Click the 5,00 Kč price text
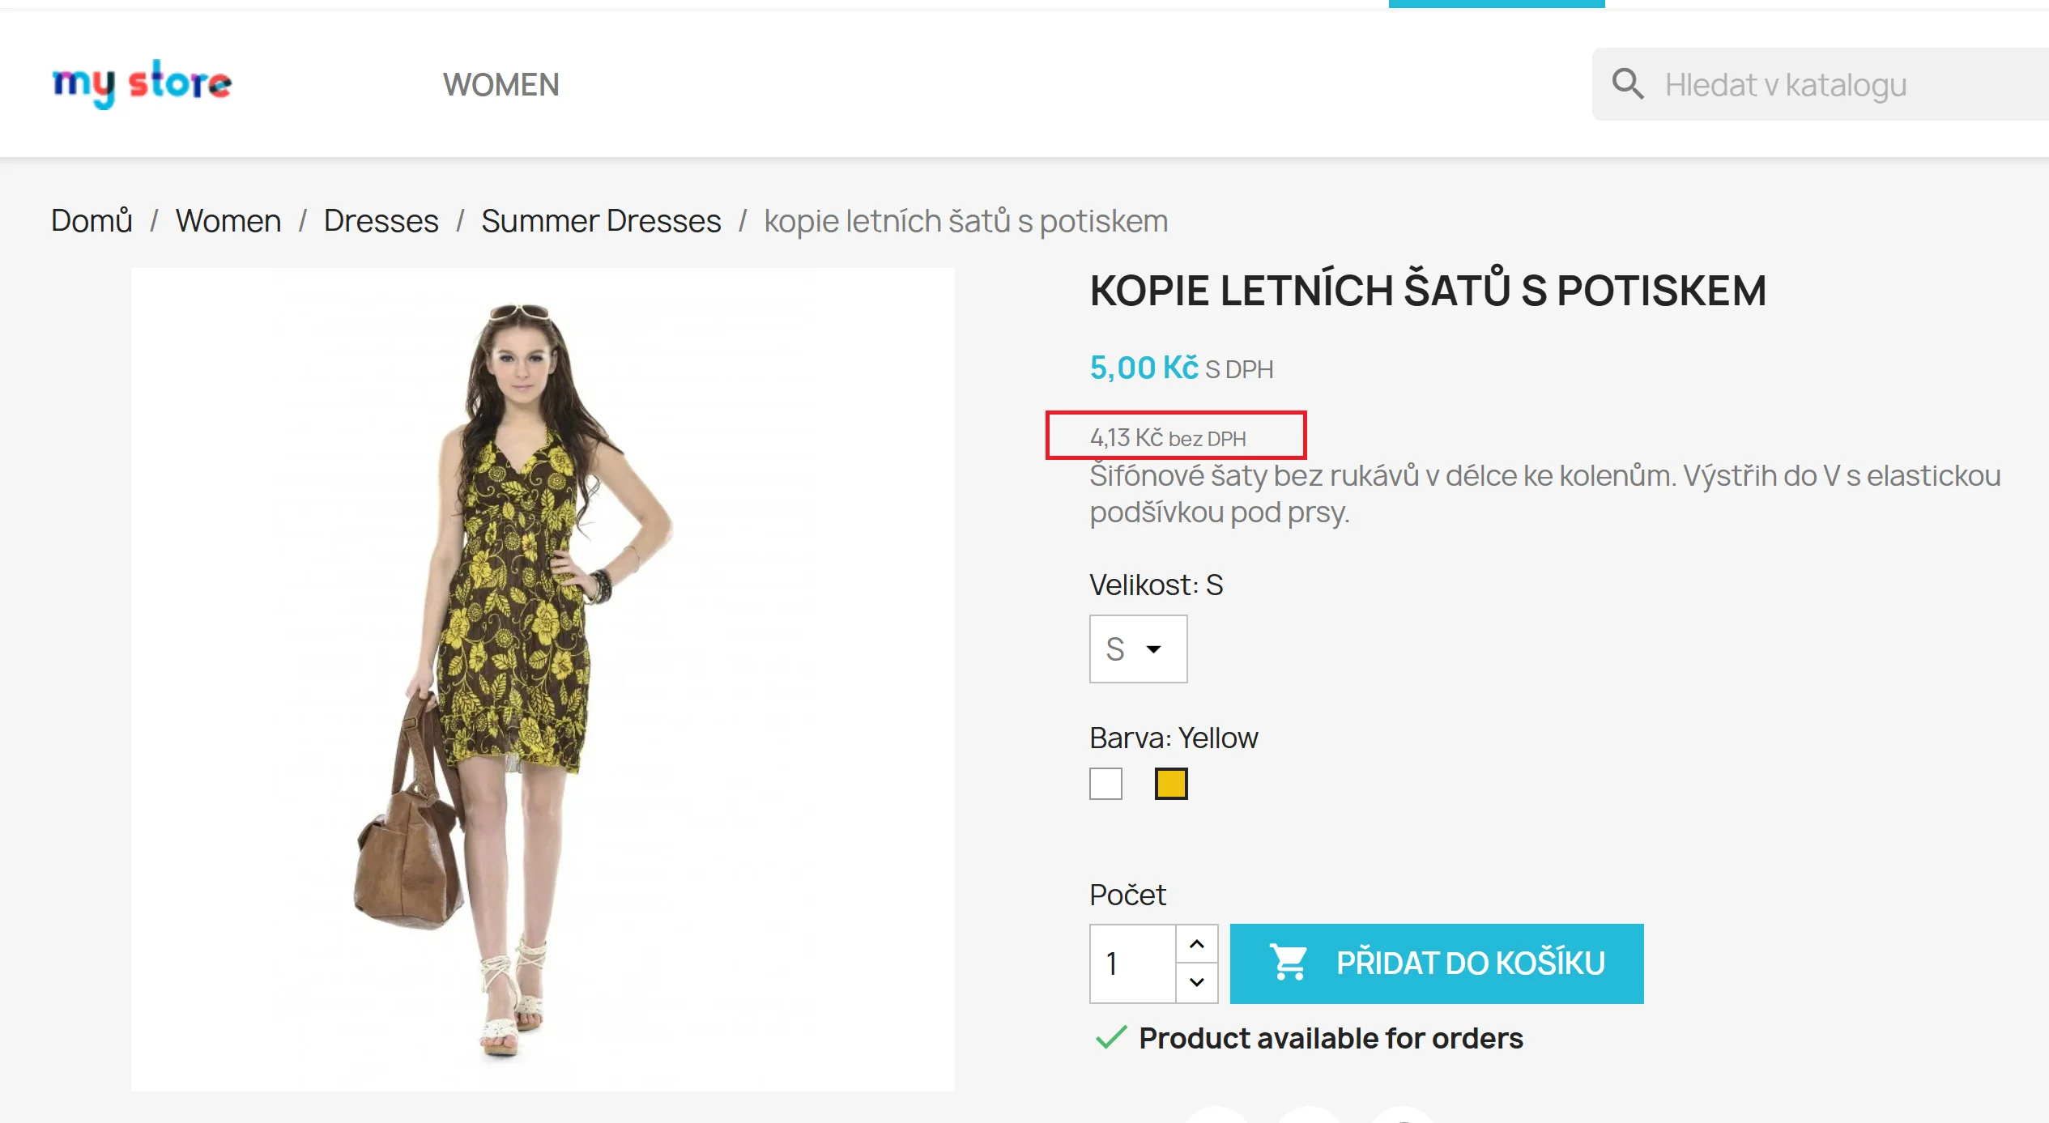The image size is (2049, 1123). coord(1144,368)
